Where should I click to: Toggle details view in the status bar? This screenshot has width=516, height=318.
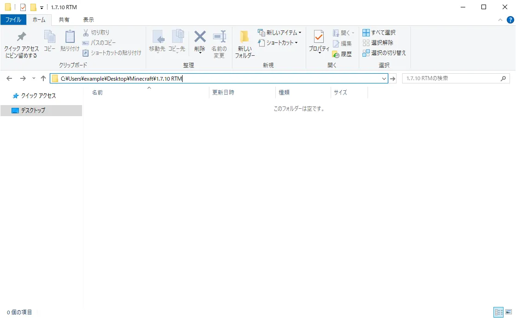tap(498, 312)
